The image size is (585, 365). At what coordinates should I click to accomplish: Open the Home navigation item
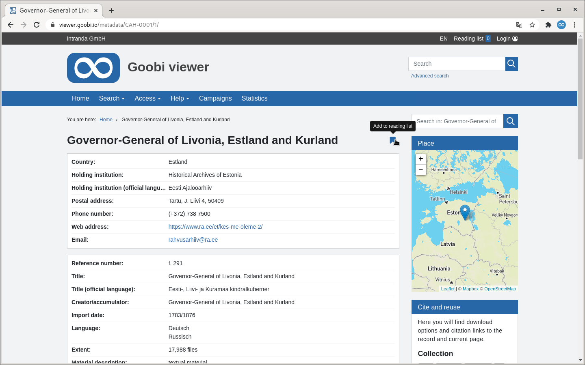pos(80,99)
